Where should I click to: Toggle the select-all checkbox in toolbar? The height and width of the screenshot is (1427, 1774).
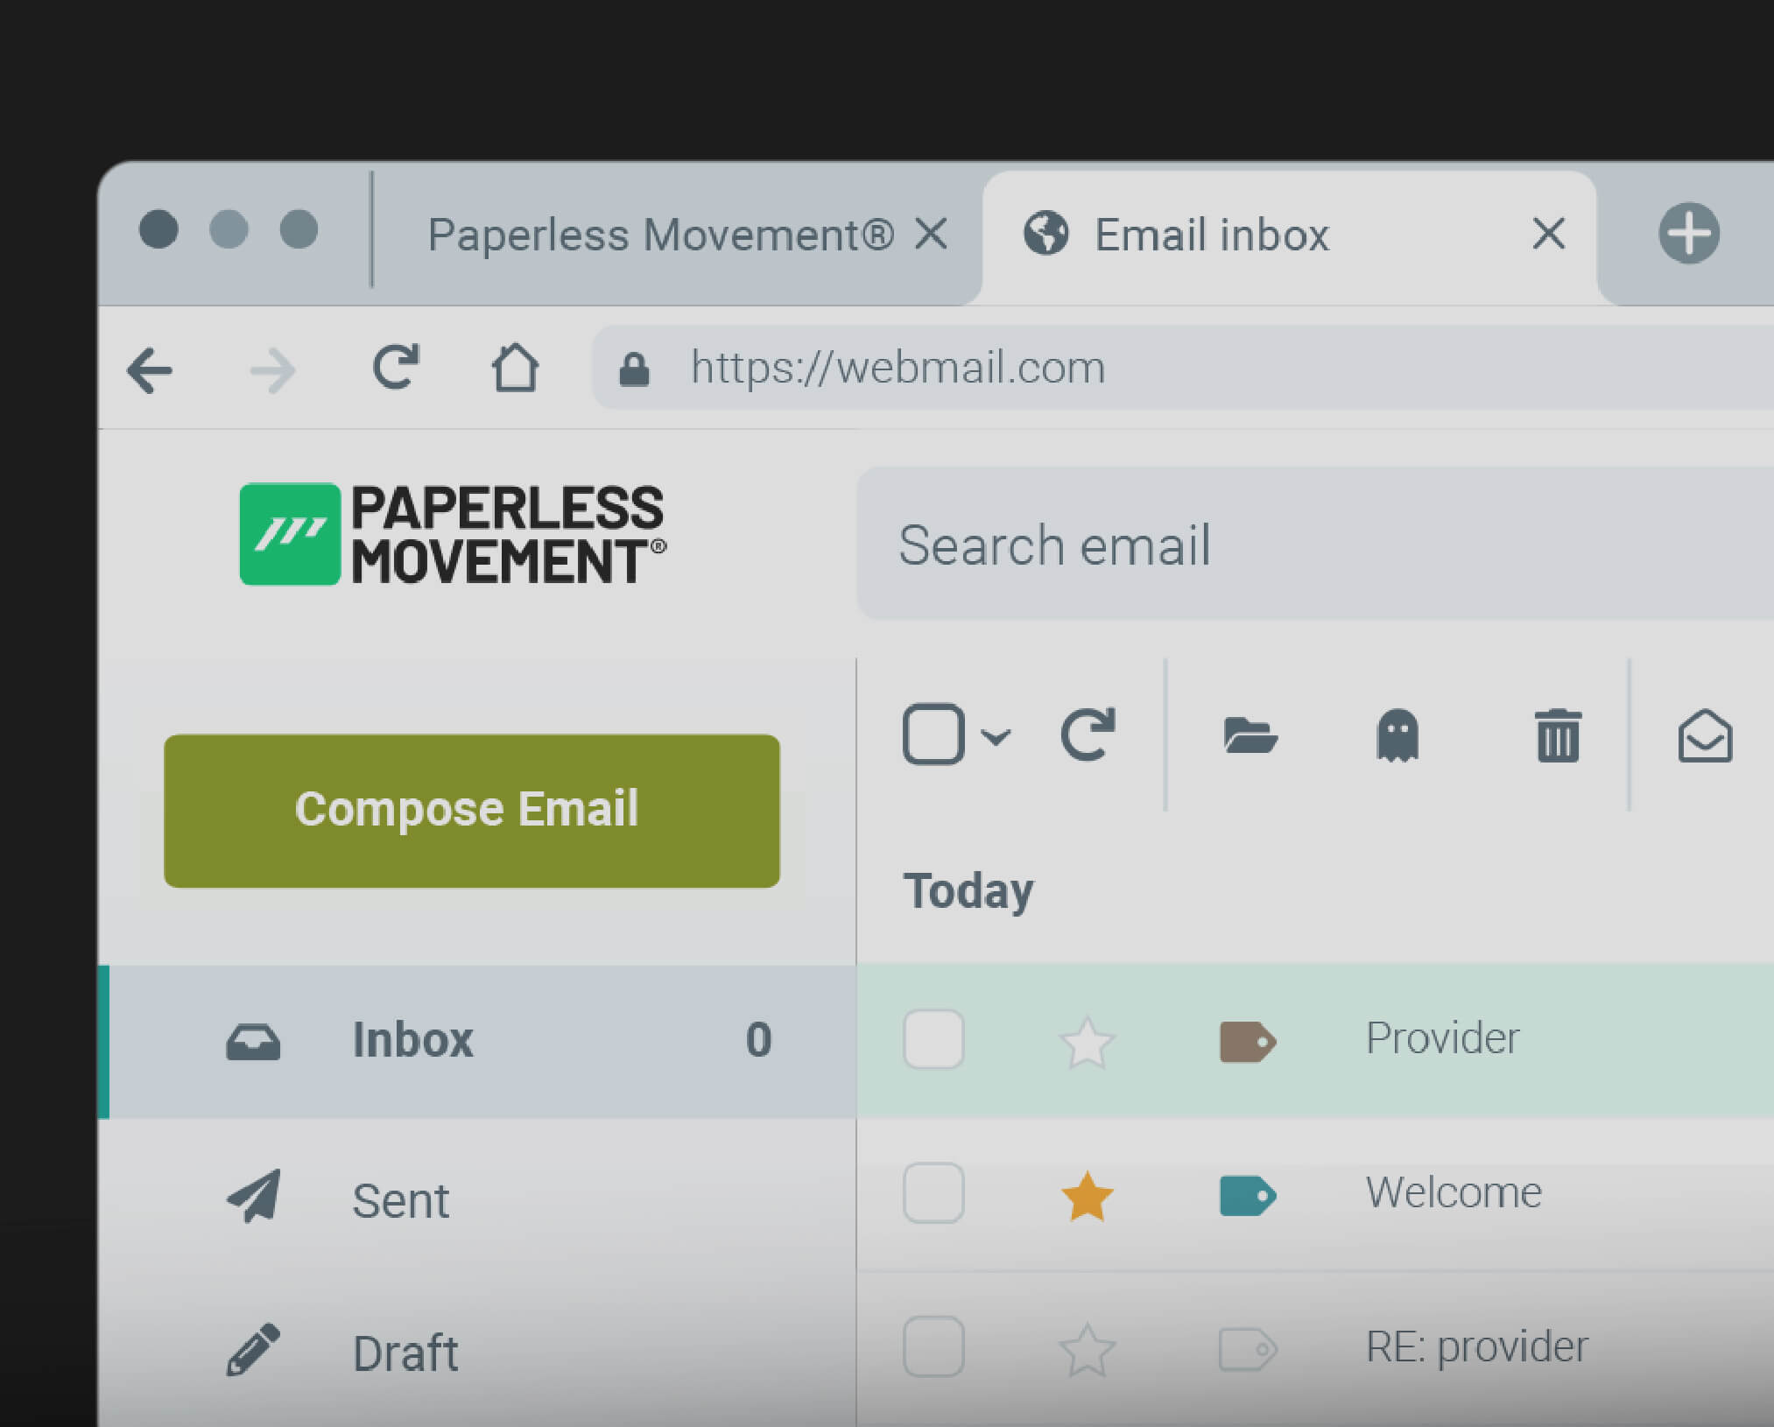coord(933,735)
